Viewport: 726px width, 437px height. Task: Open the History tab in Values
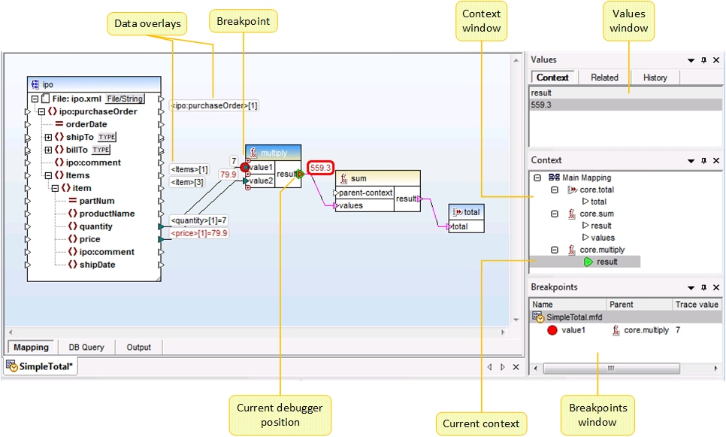(655, 77)
